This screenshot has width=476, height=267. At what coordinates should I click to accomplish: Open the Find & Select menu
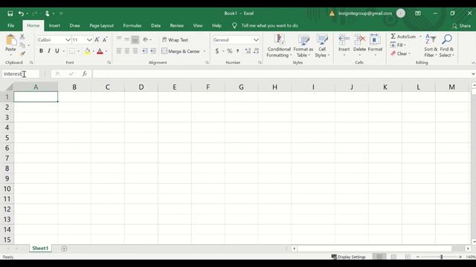(446, 45)
